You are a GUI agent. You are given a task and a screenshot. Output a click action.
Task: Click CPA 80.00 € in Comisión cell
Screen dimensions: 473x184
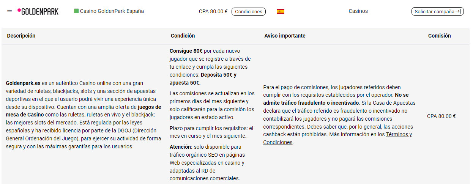pyautogui.click(x=441, y=116)
